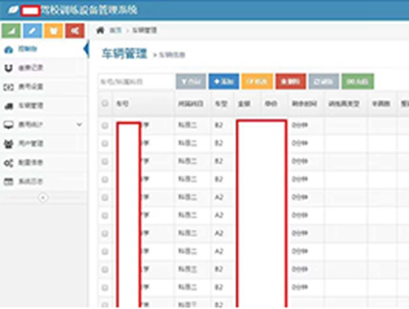The image size is (409, 309).
Task: Toggle the select-all checkbox in table header
Action: [x=104, y=104]
